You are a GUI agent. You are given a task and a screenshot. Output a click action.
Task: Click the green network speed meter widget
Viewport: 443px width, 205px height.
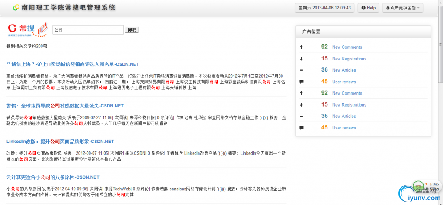(x=418, y=186)
